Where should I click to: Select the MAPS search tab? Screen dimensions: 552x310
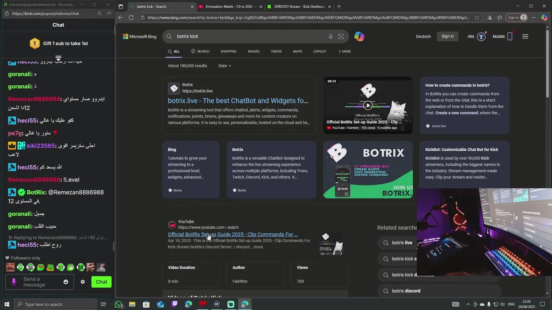[x=298, y=52]
